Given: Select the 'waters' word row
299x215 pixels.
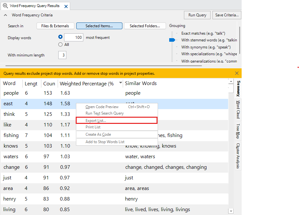Looking at the screenshot, I should point(114,157).
